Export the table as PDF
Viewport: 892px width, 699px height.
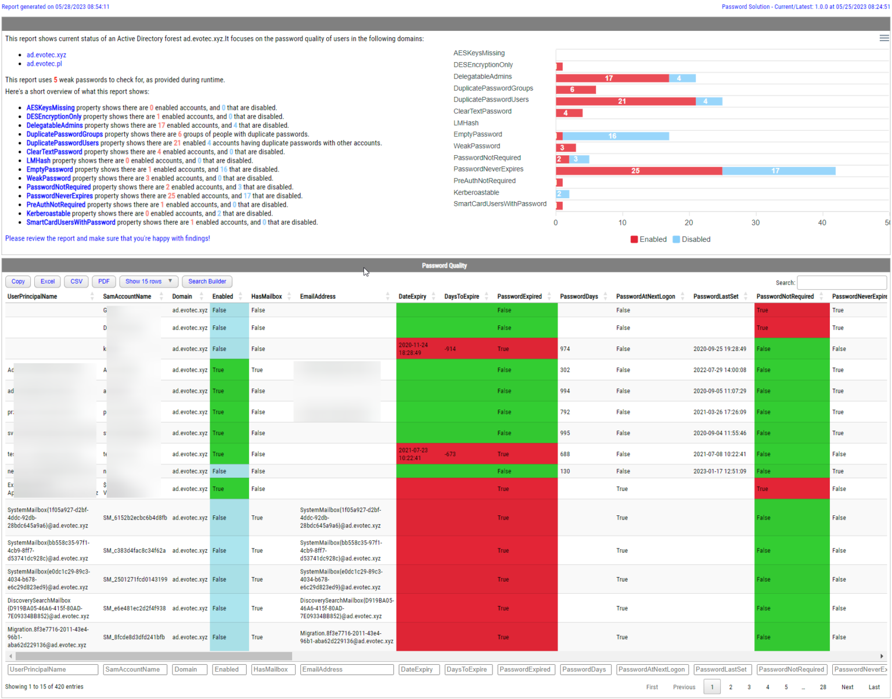[x=103, y=281]
